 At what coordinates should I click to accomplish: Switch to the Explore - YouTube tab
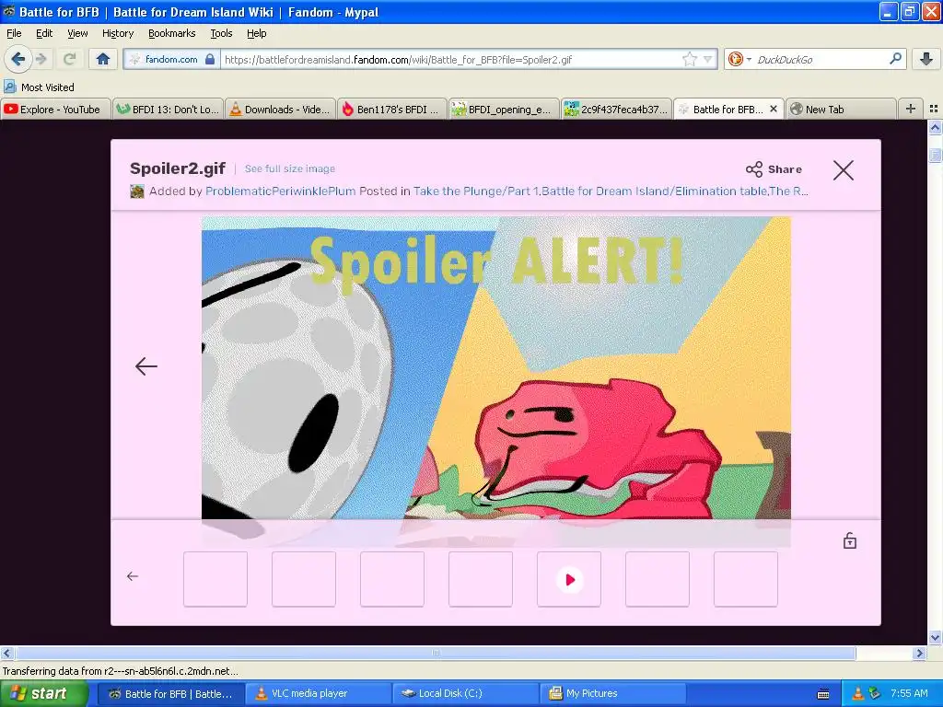55,110
